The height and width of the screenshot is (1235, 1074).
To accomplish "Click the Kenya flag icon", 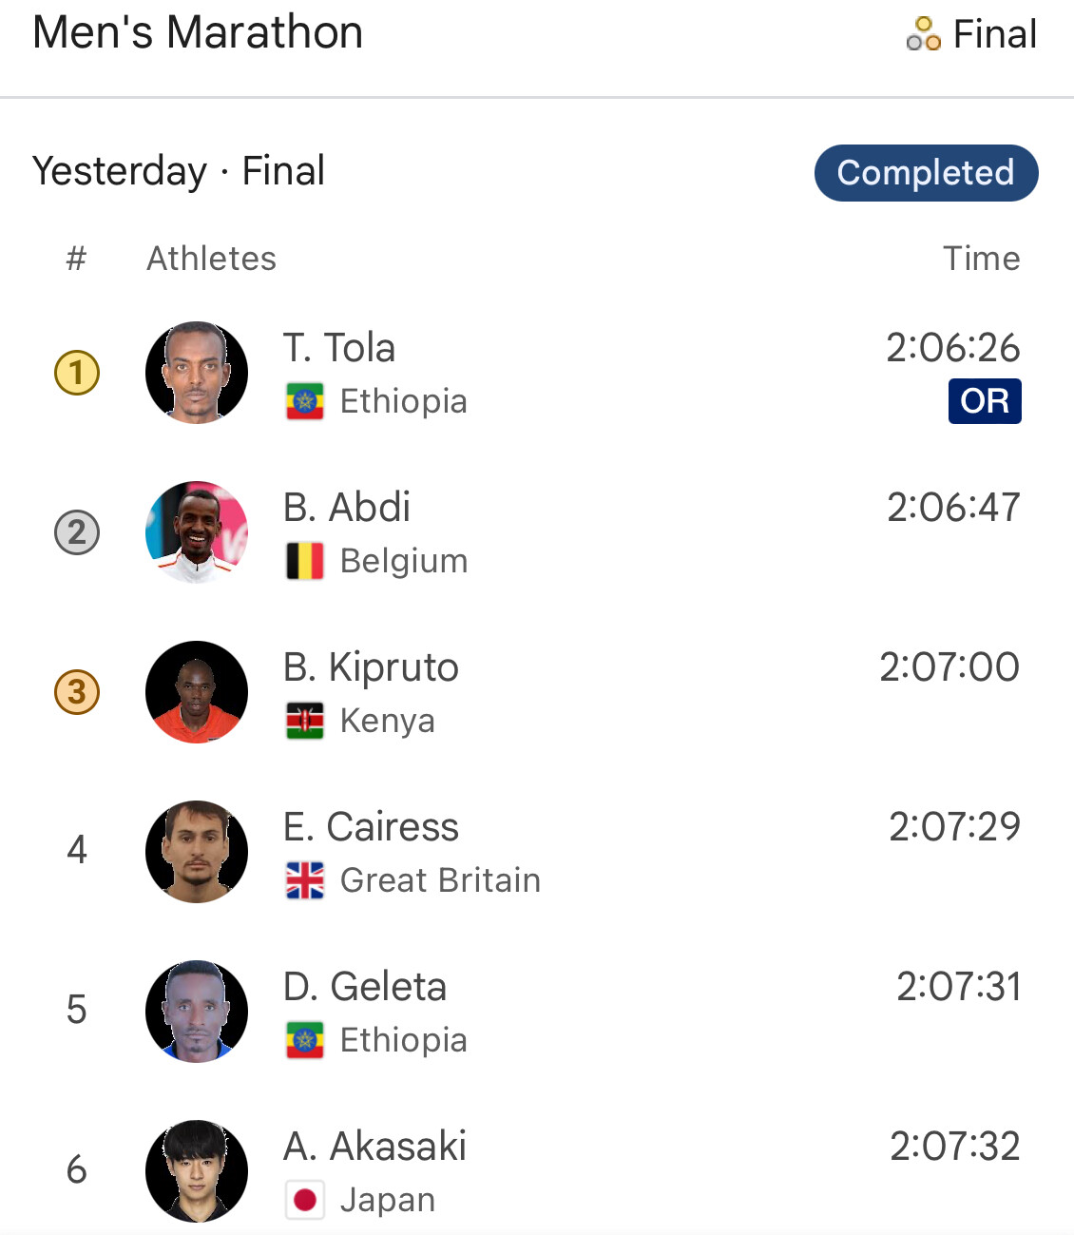I will click(304, 721).
